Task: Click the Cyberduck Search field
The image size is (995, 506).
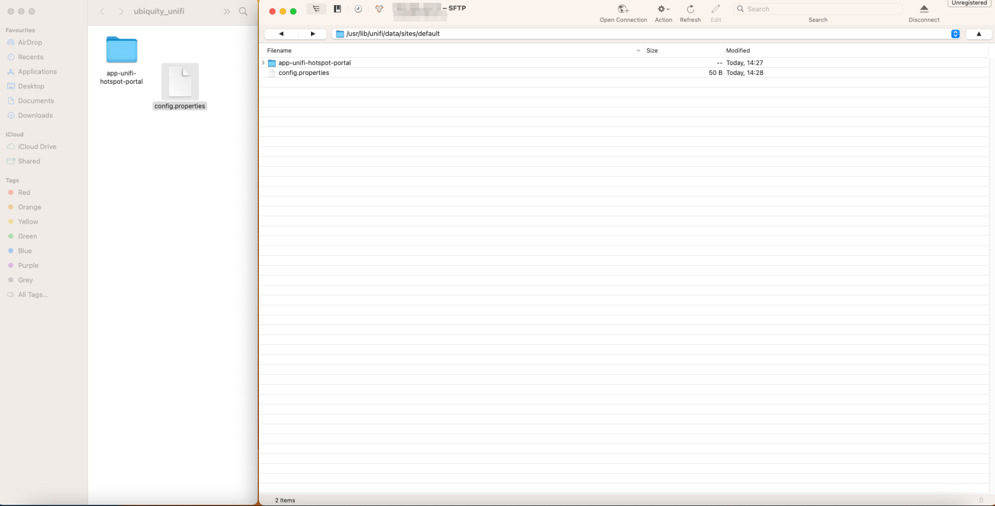Action: pos(819,9)
